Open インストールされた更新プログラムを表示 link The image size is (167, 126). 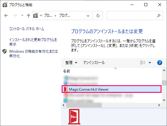tap(33, 42)
